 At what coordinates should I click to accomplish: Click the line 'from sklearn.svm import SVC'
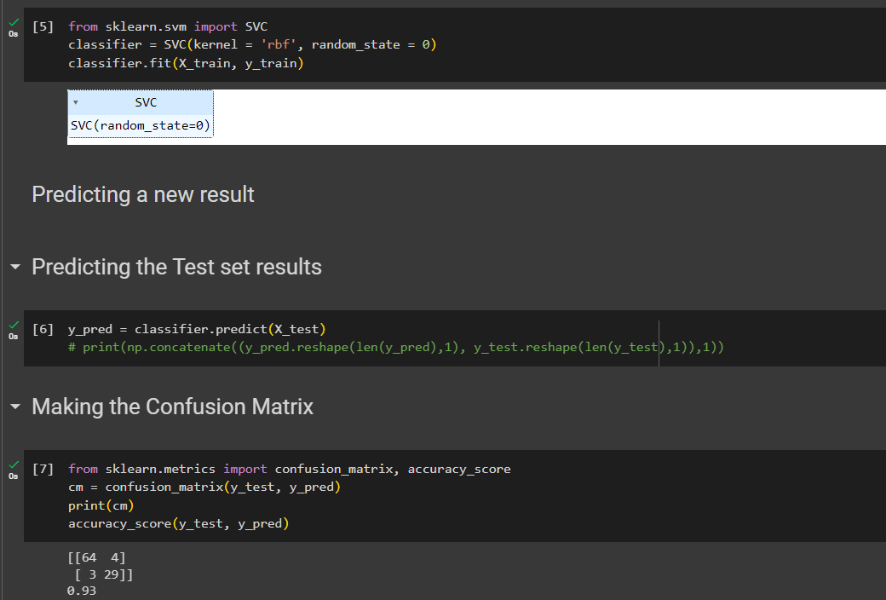point(168,26)
